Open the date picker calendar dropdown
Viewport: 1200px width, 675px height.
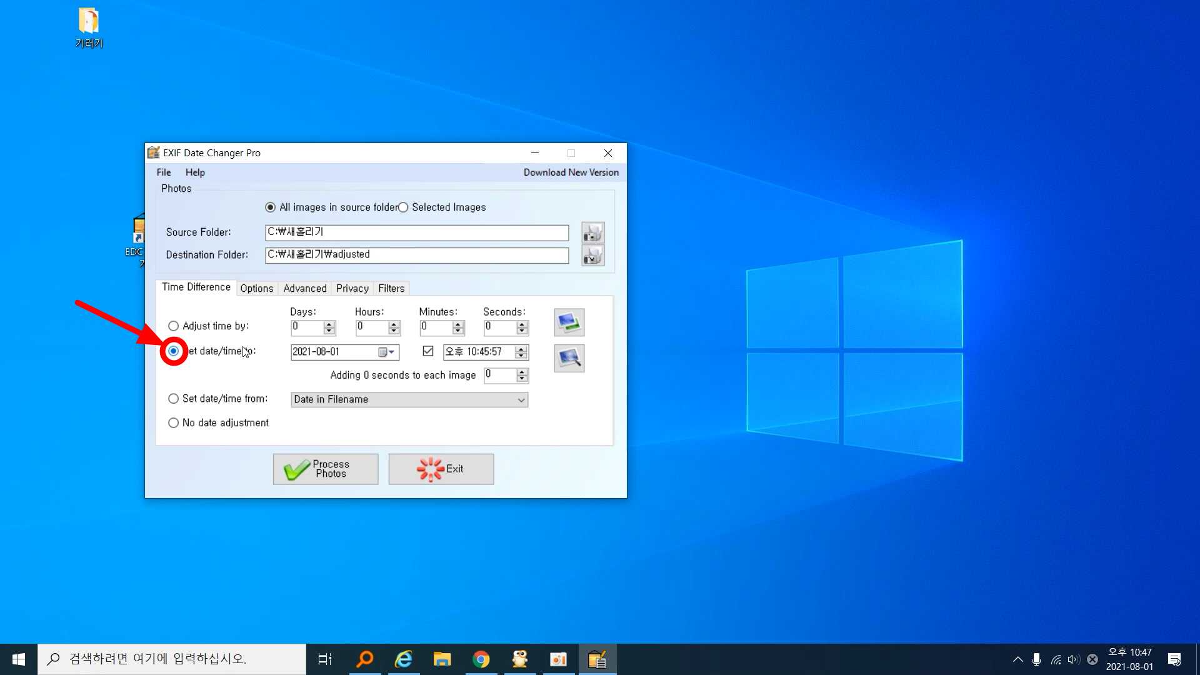[386, 352]
